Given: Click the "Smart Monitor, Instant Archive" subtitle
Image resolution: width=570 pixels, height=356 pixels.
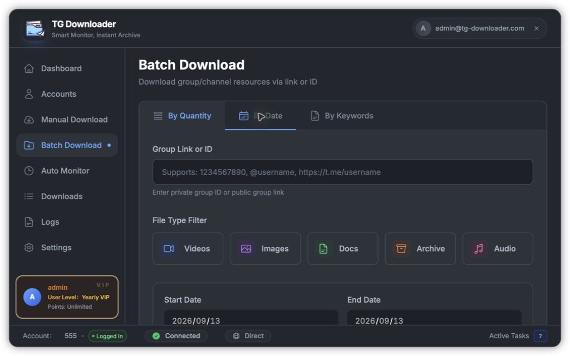Looking at the screenshot, I should coord(96,35).
